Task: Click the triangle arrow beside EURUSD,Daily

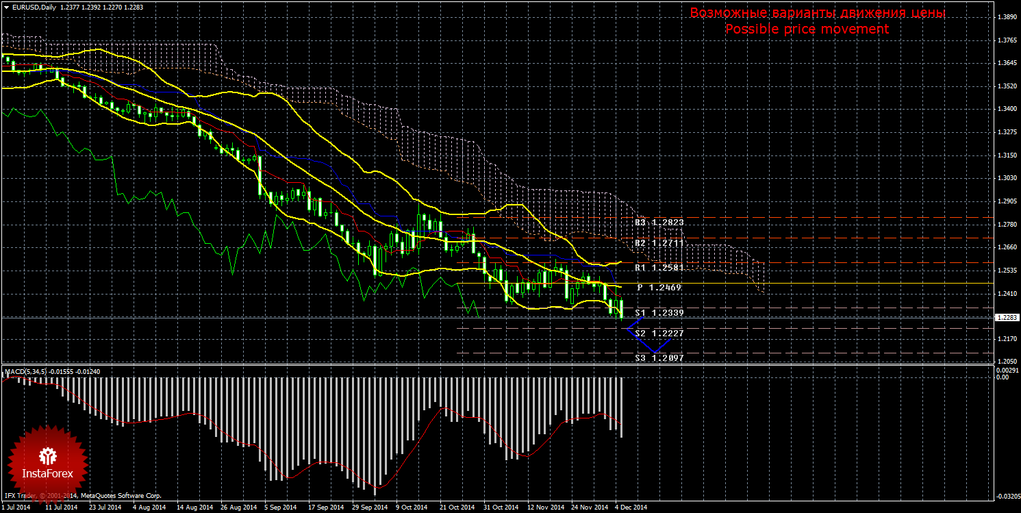Action: [x=5, y=7]
